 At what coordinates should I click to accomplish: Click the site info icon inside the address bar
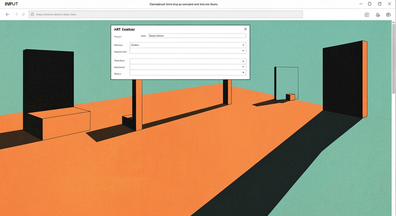(x=33, y=14)
